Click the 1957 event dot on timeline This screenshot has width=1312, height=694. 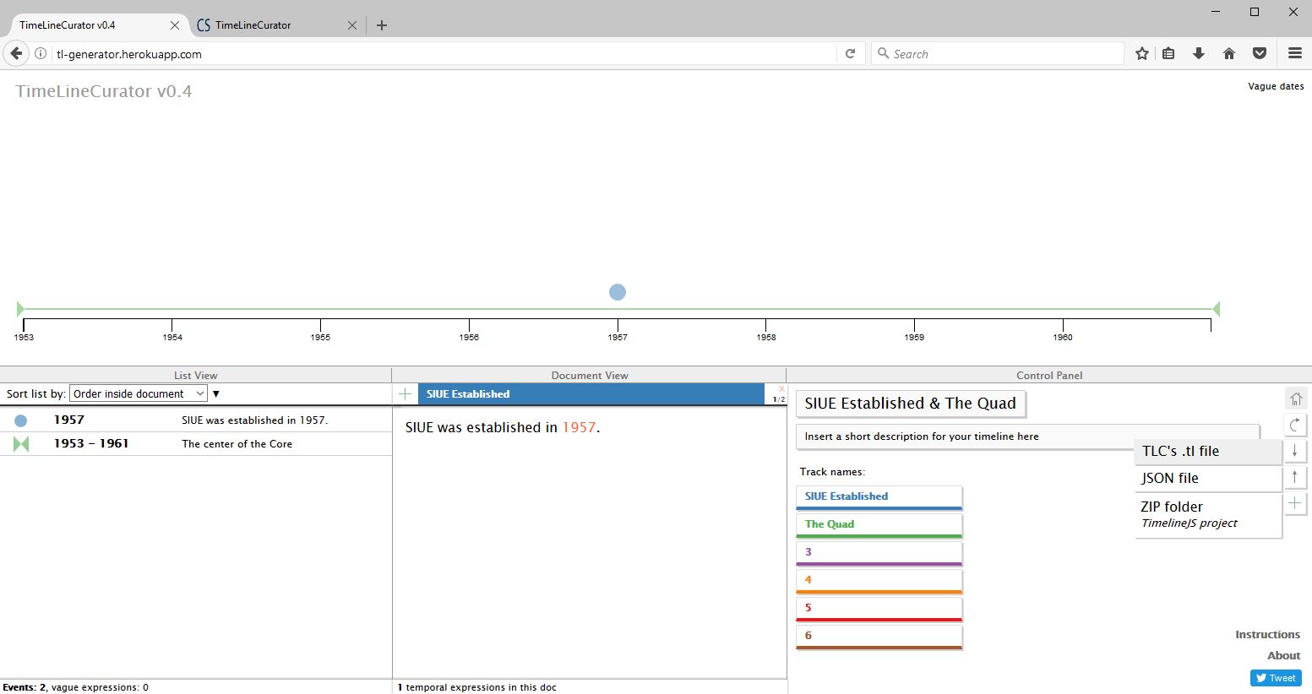(618, 292)
